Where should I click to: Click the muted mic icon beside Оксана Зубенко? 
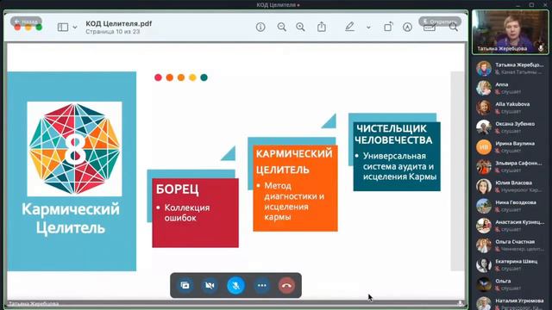click(498, 132)
